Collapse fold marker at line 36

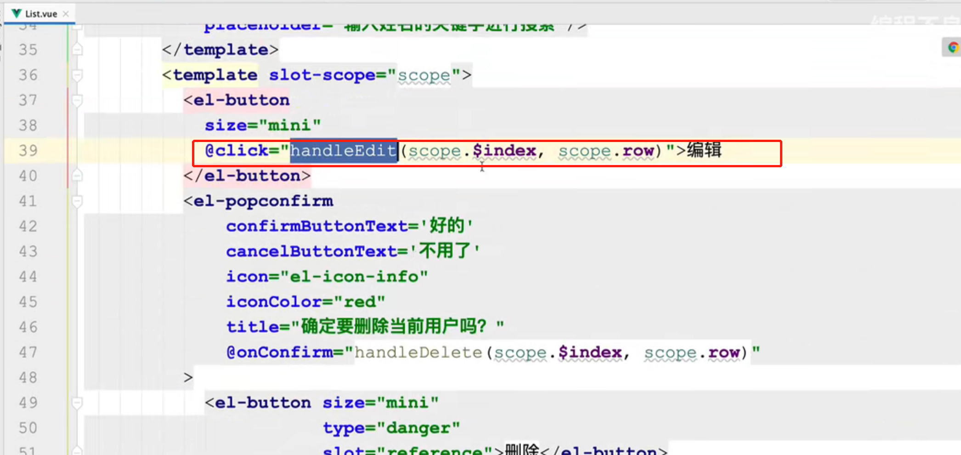(x=77, y=74)
